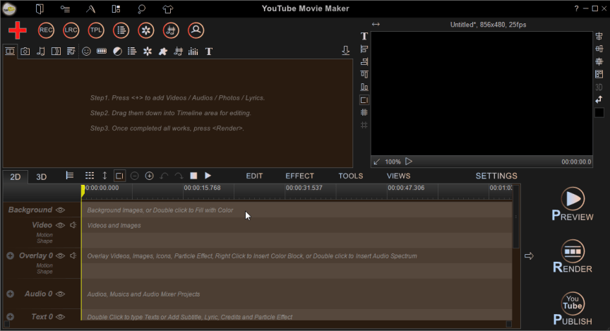Screen dimensions: 610x331
Task: Click the red plus Add media button
Action: [18, 30]
